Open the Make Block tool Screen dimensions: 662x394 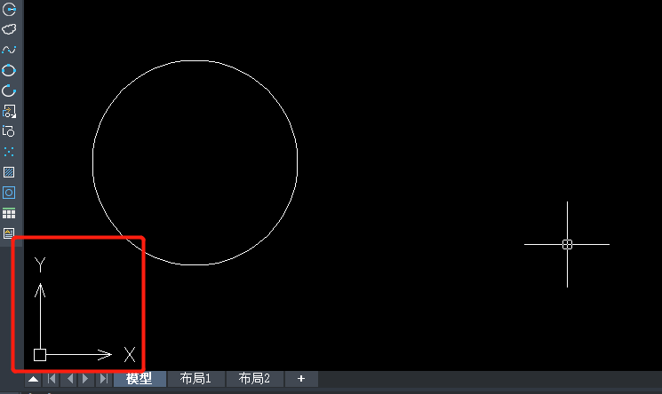tap(9, 131)
